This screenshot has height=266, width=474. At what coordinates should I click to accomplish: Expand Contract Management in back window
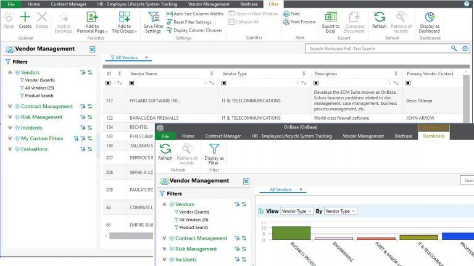pyautogui.click(x=10, y=106)
